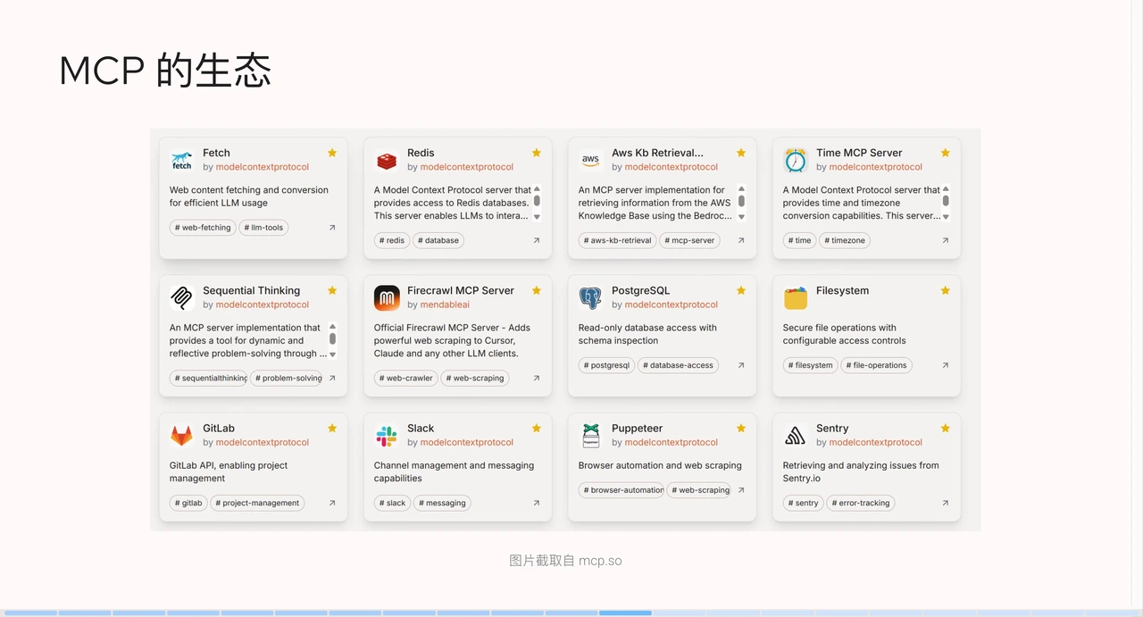Select the #web-fetching tag
The width and height of the screenshot is (1143, 617).
[203, 228]
